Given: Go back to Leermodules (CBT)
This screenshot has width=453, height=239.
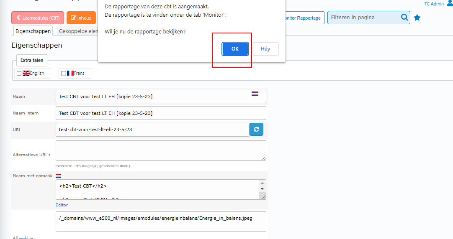Looking at the screenshot, I should (x=38, y=18).
